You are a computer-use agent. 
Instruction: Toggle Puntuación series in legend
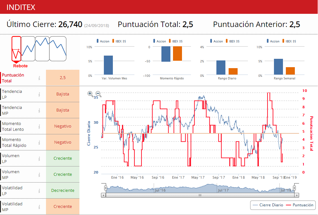[300, 205]
